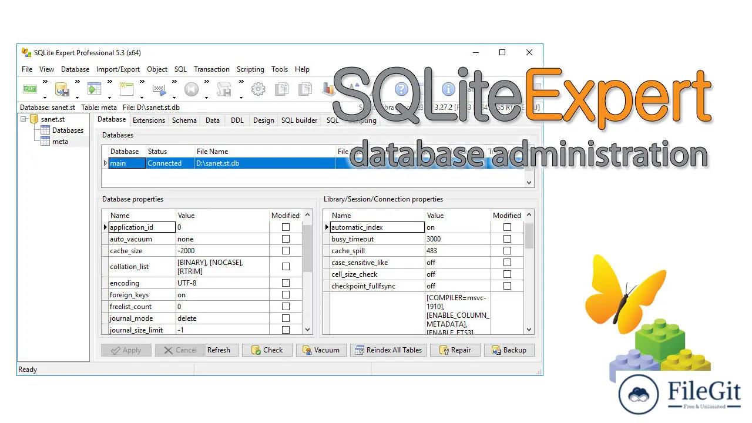Click the grayed rollback toolbar icon

(x=191, y=89)
